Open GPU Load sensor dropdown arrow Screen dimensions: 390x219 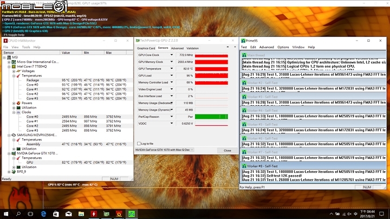click(171, 76)
